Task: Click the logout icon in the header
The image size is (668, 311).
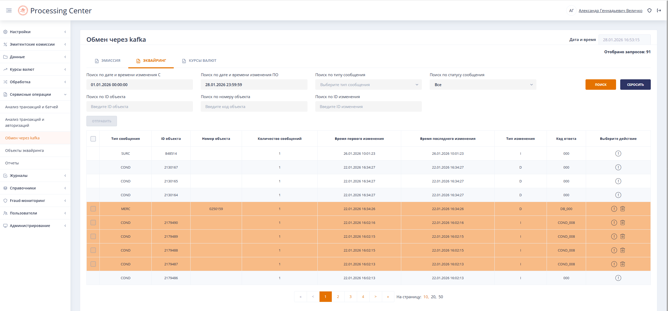Action: 659,10
